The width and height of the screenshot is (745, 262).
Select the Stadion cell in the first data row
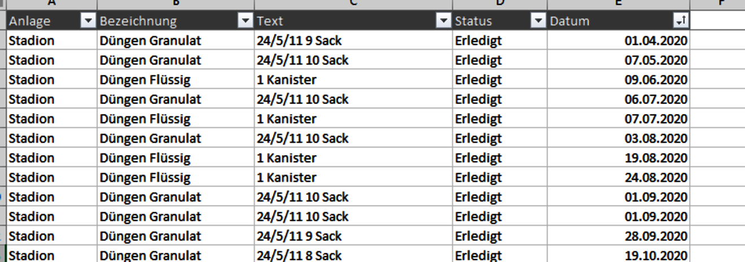(51, 41)
